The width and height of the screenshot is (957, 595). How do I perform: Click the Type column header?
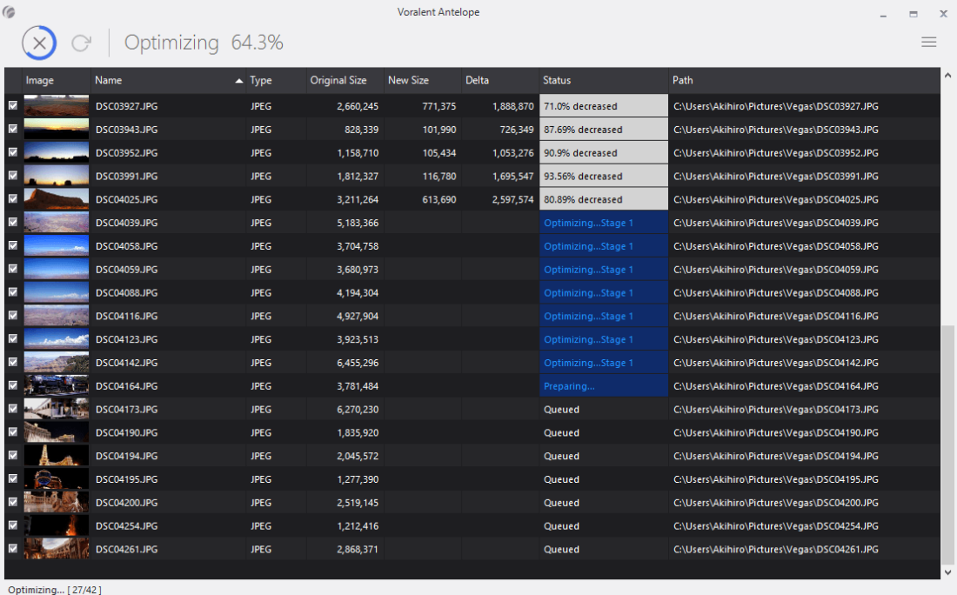[261, 80]
